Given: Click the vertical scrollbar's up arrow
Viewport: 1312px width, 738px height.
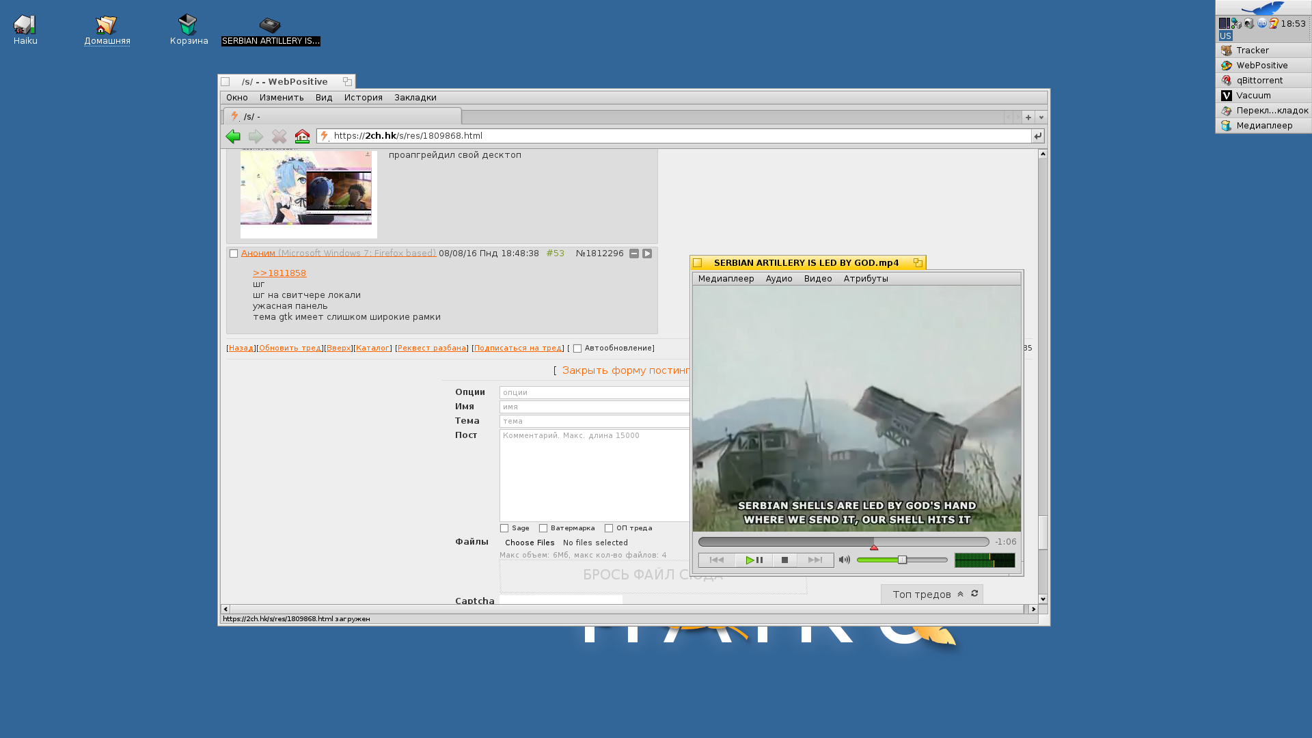Looking at the screenshot, I should (x=1043, y=154).
